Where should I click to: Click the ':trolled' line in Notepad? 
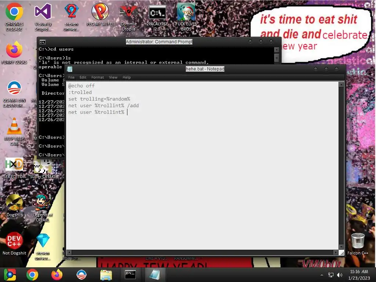[x=80, y=92]
